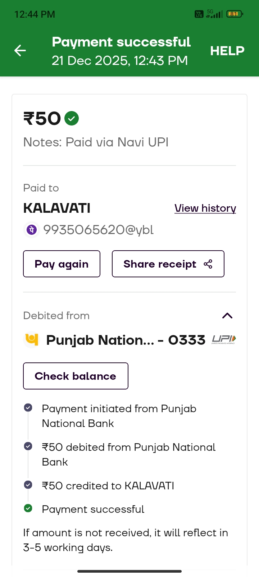This screenshot has width=259, height=577.
Task: Tap the Payment initiated step check mark
Action: click(28, 408)
